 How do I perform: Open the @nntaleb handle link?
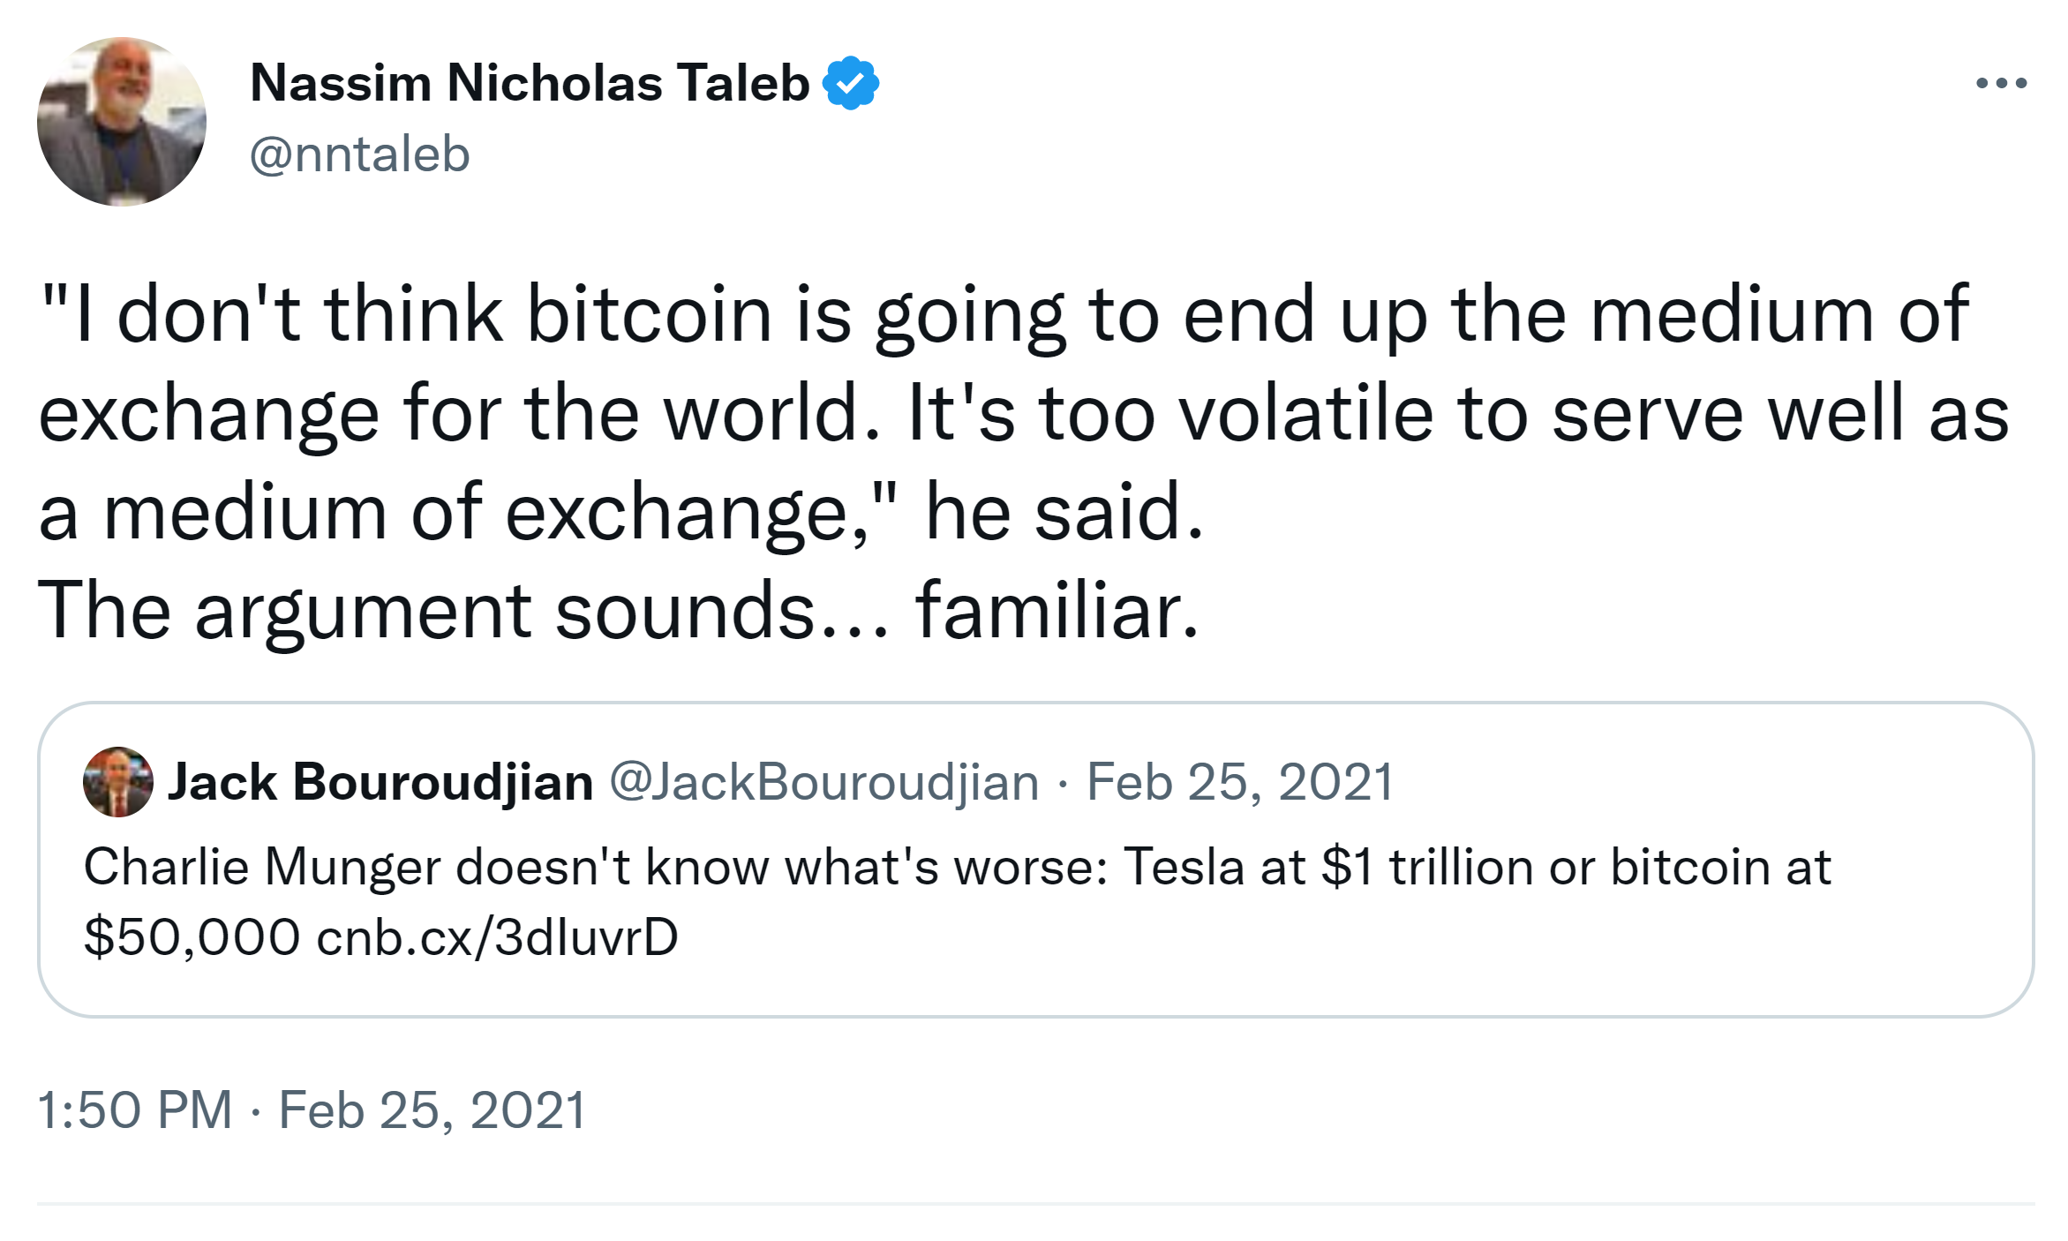359,154
